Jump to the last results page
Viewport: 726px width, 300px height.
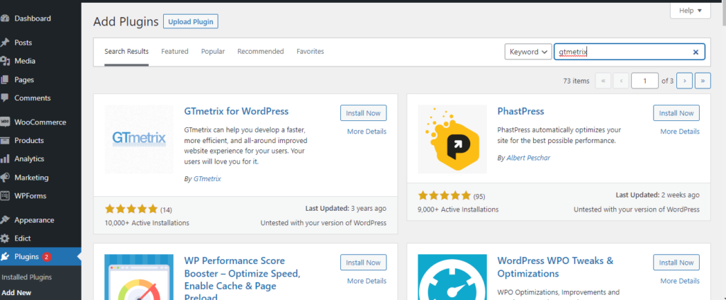click(703, 81)
